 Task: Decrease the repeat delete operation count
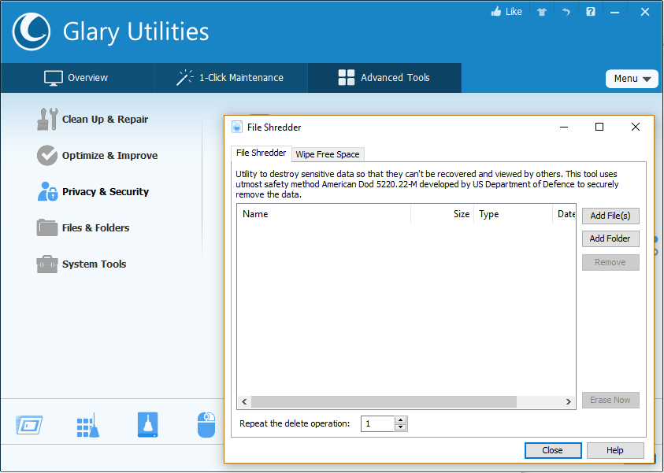coord(401,427)
